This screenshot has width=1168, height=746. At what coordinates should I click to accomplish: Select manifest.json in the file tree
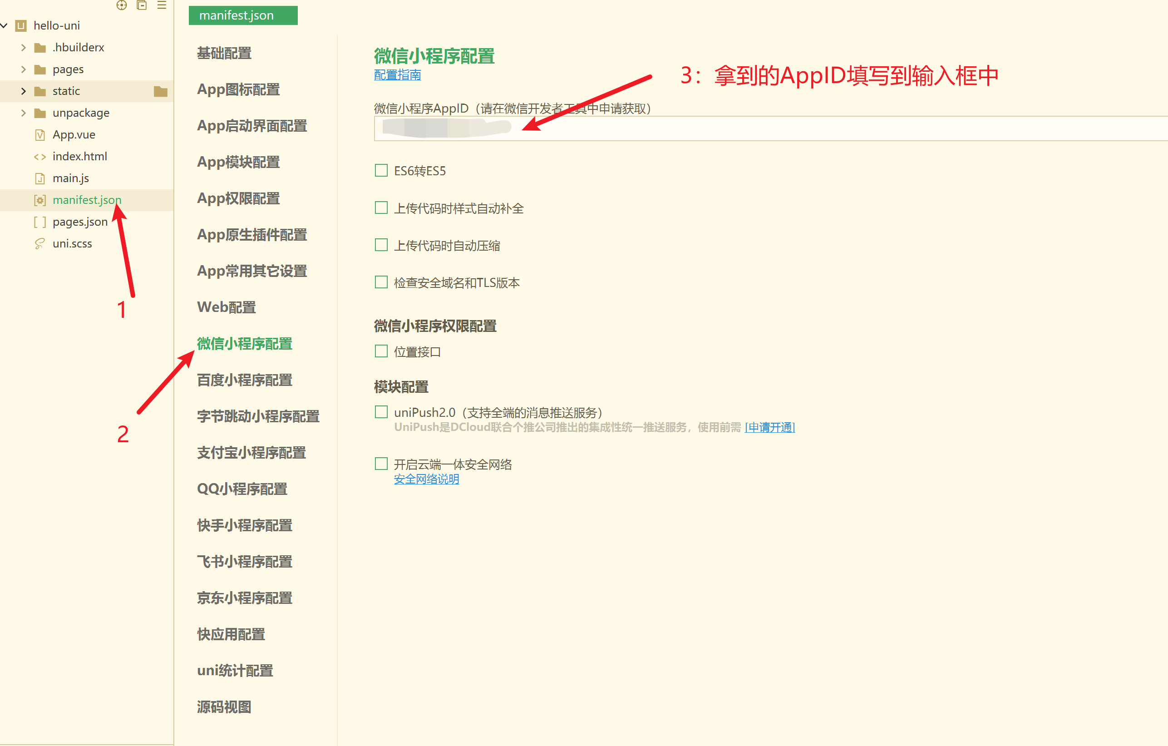click(x=87, y=200)
